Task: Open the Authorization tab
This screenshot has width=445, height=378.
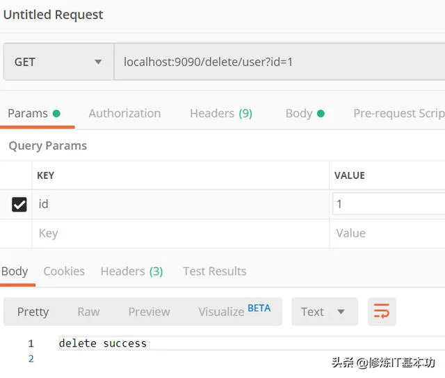Action: (x=124, y=113)
